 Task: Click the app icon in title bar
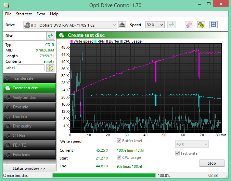[7, 5]
